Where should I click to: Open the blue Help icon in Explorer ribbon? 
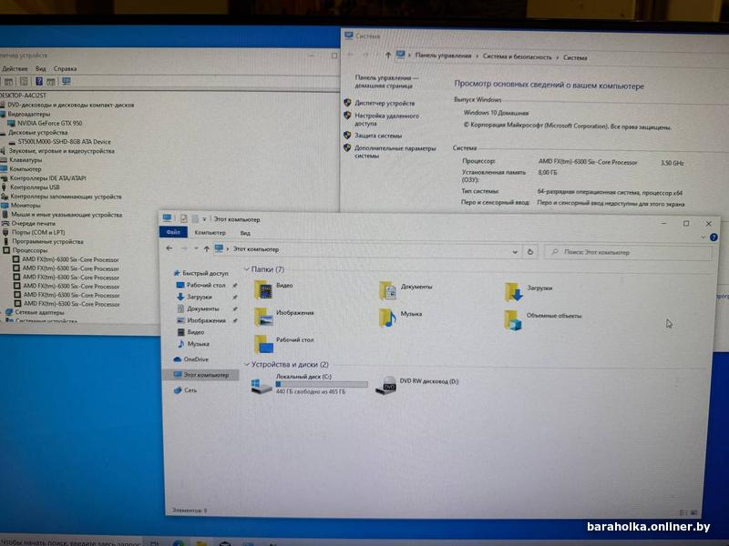tap(714, 238)
